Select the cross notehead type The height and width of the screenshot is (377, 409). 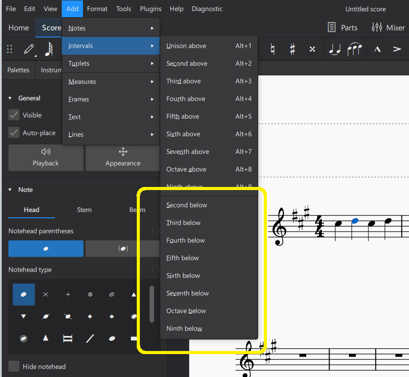click(x=45, y=295)
